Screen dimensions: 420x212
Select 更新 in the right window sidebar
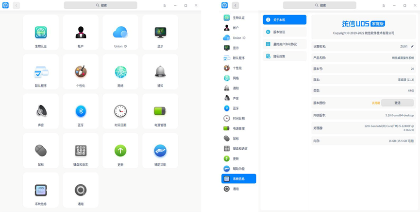click(x=239, y=159)
